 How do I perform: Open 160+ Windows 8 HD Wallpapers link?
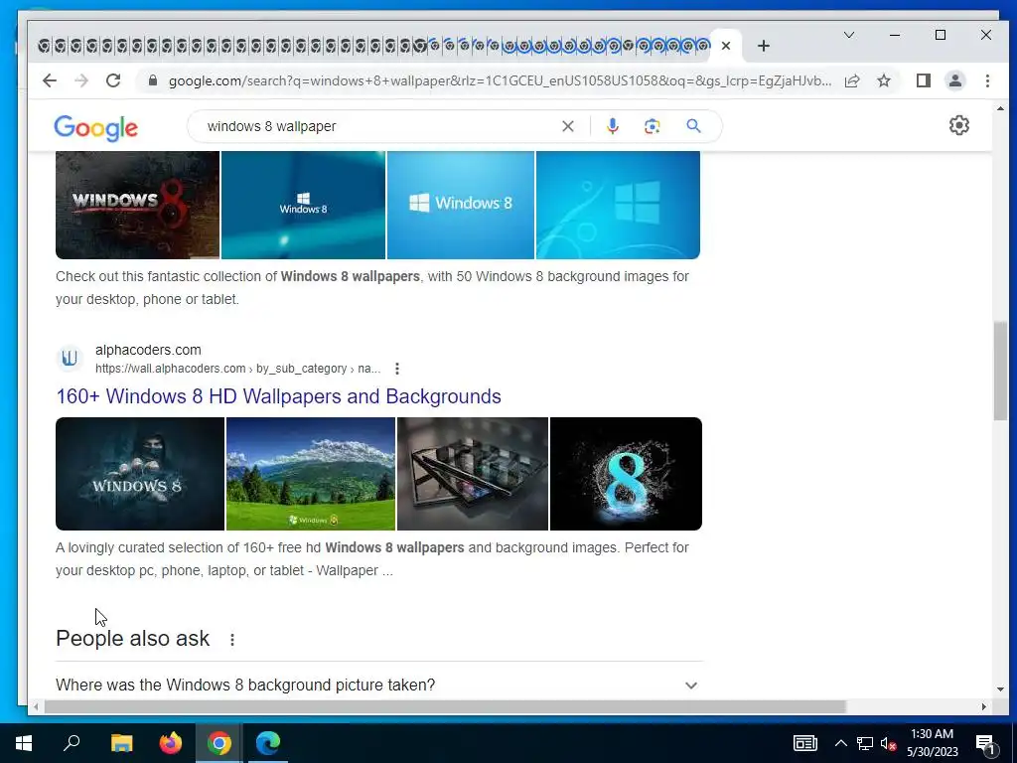[x=278, y=396]
